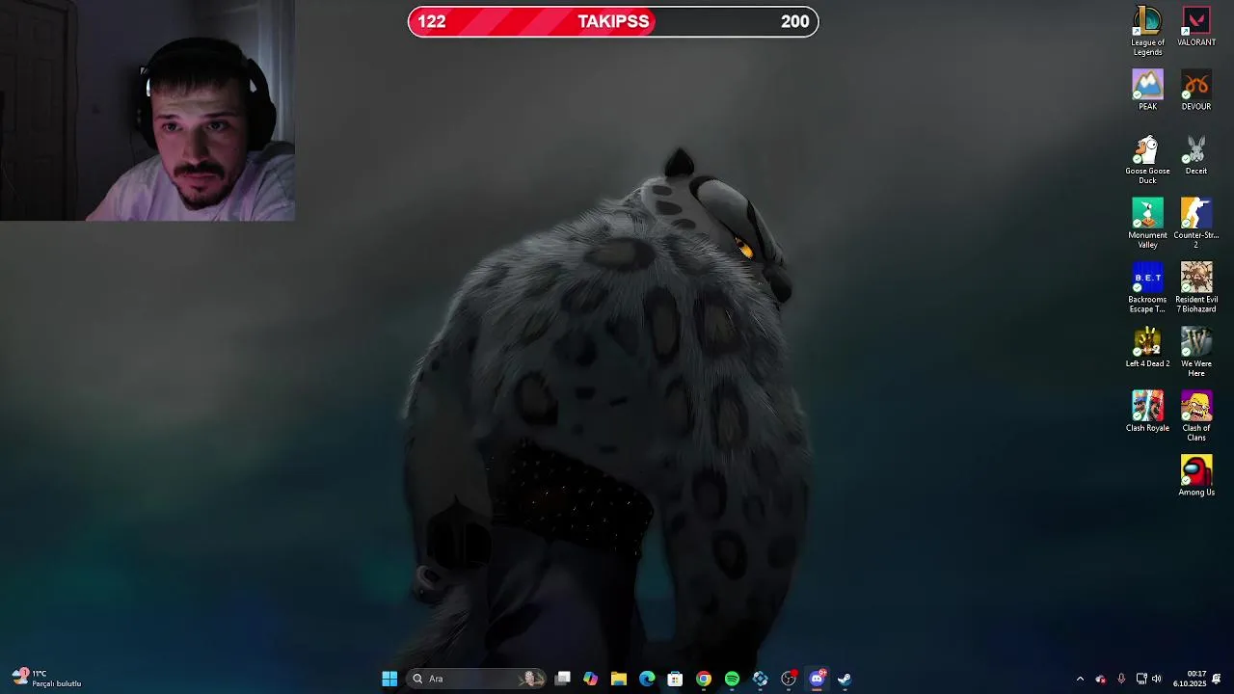Viewport: 1234px width, 694px height.
Task: Open File Explorer from the taskbar
Action: 619,679
